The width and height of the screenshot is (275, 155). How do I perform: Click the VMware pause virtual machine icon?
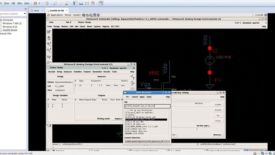(x=35, y=3)
